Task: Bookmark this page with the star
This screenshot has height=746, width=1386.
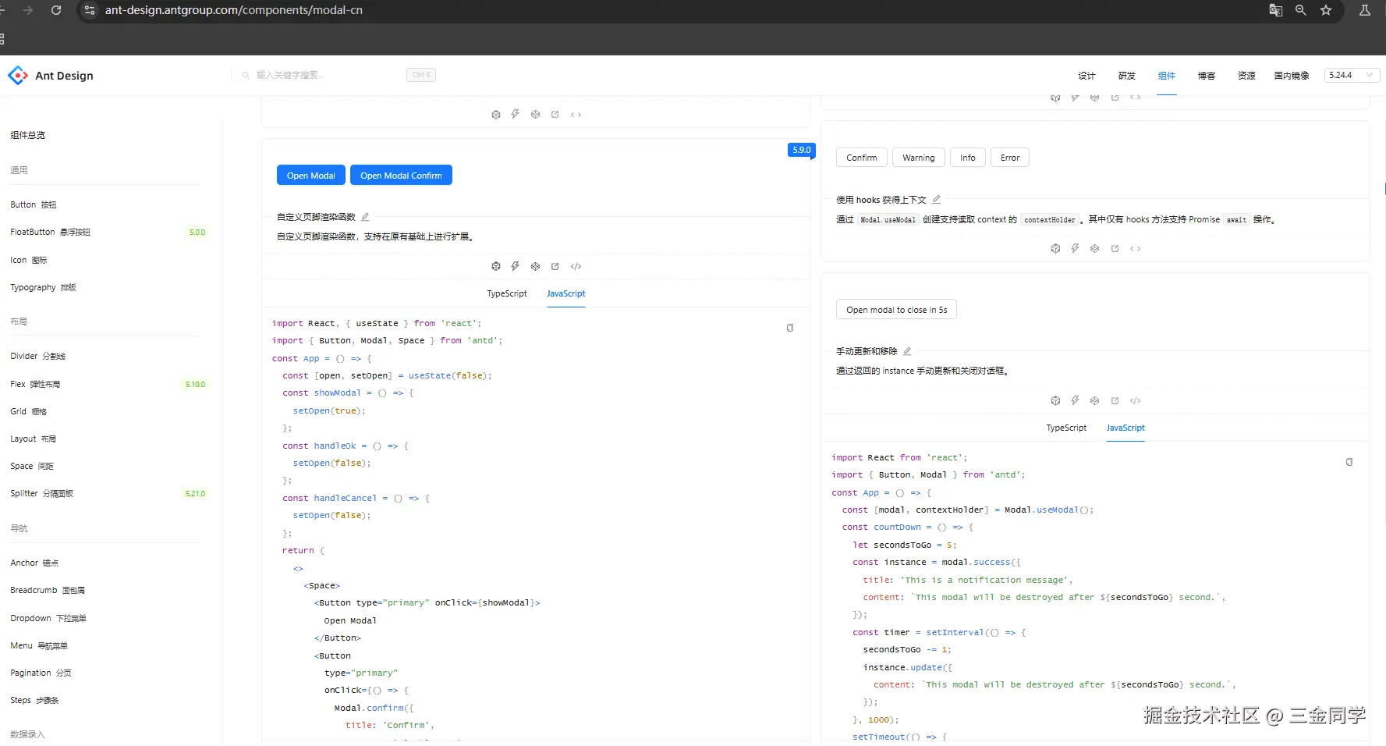Action: 1326,10
